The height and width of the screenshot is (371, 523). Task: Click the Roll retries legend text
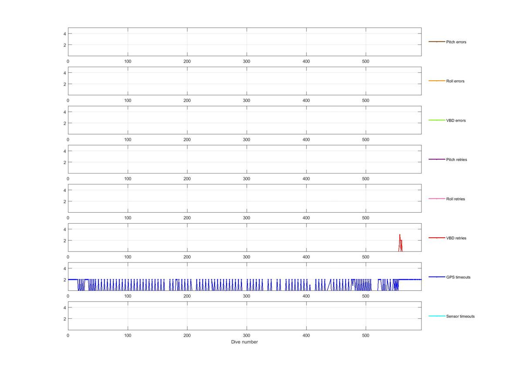[455, 199]
